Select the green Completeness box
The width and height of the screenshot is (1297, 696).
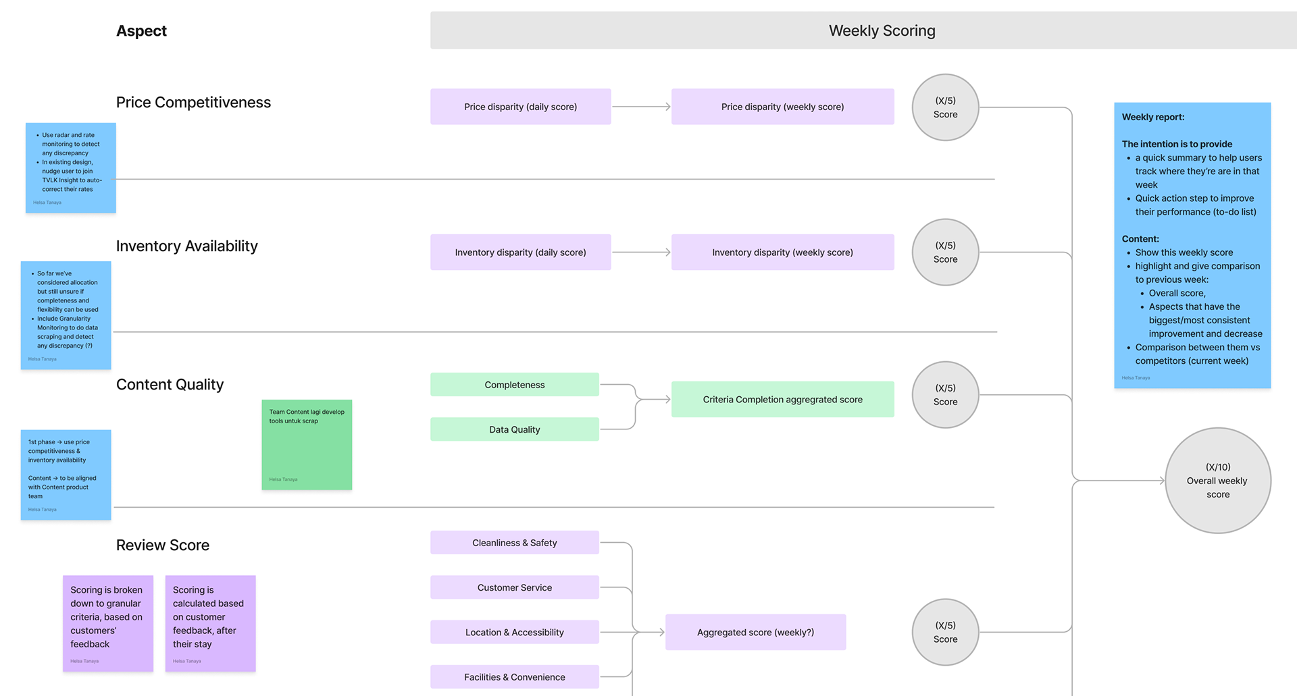point(514,385)
